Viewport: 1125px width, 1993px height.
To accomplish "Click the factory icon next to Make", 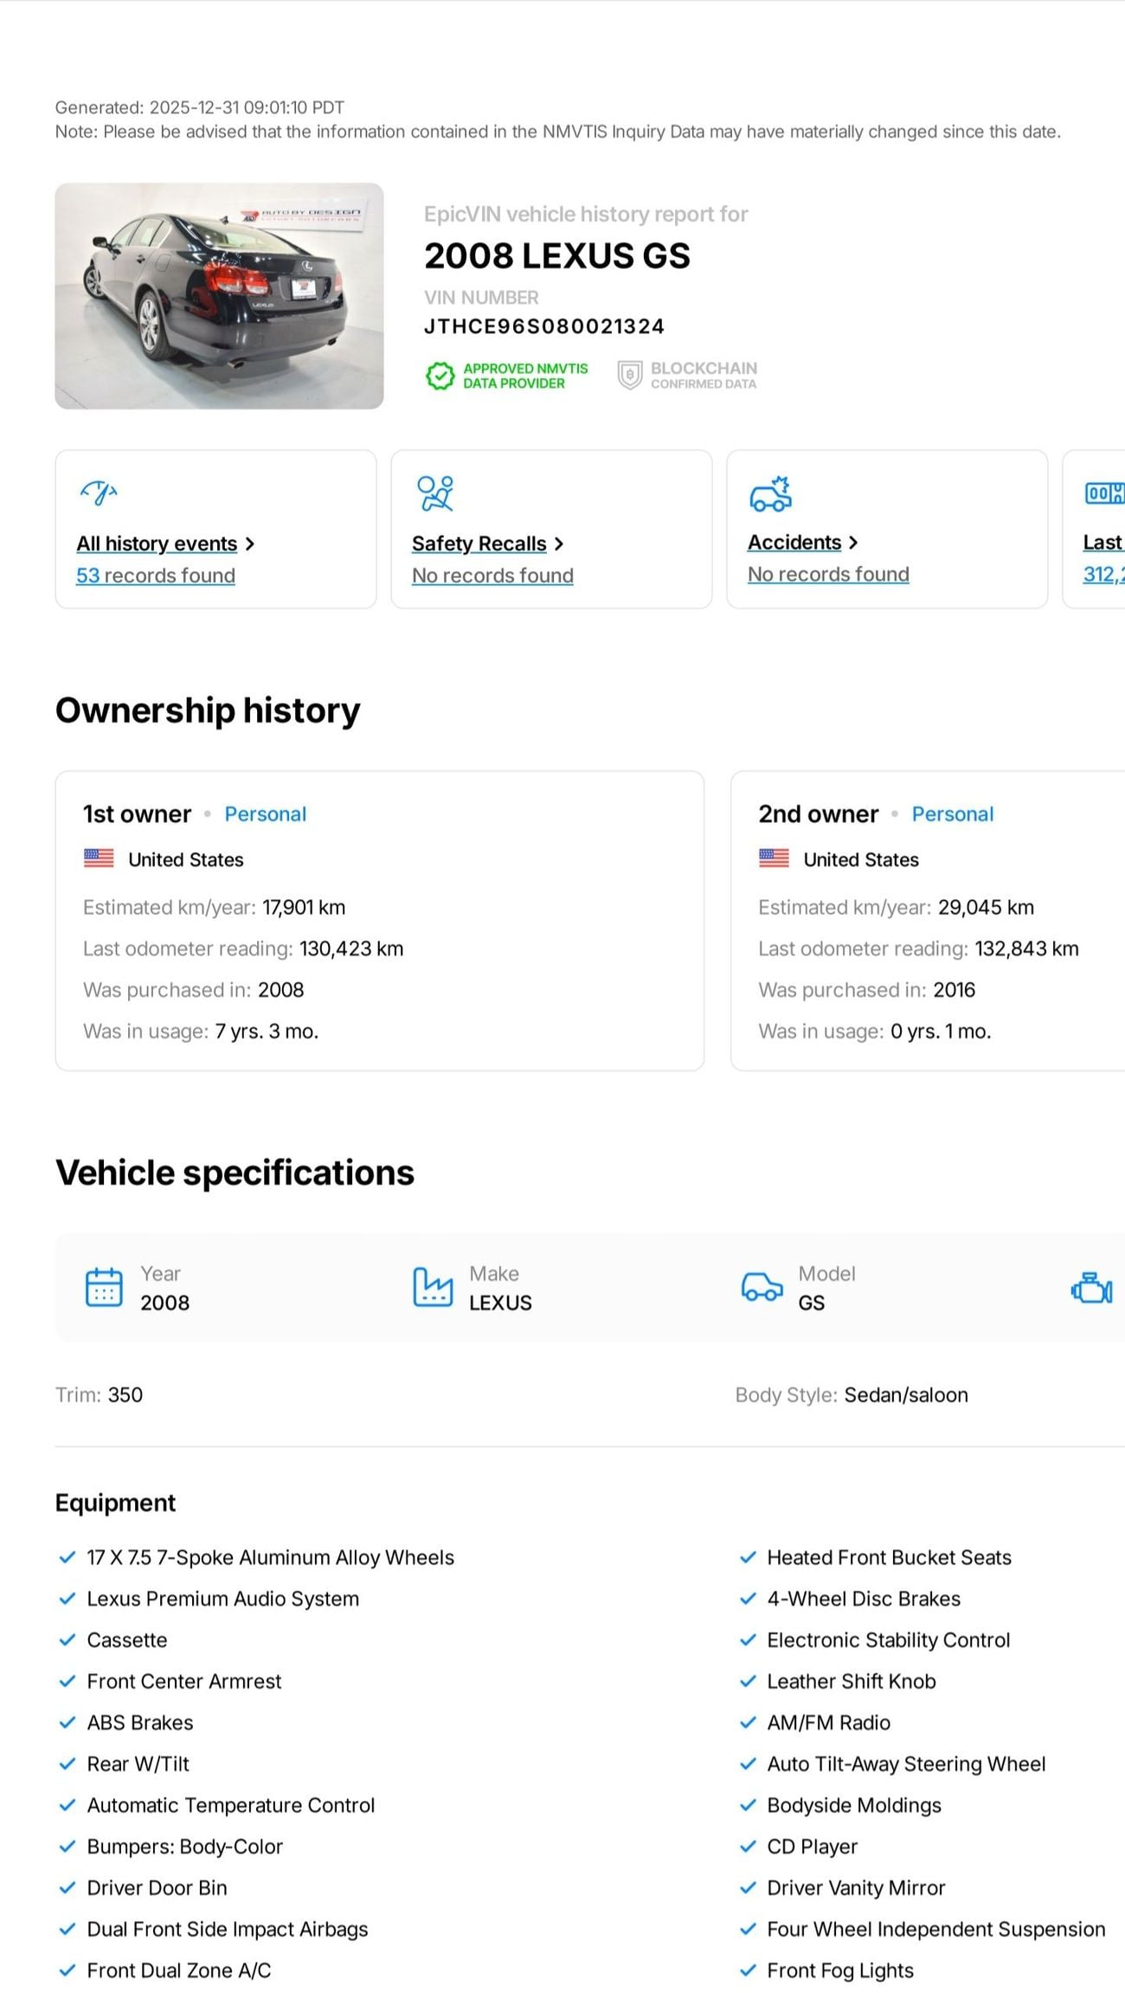I will click(432, 1287).
